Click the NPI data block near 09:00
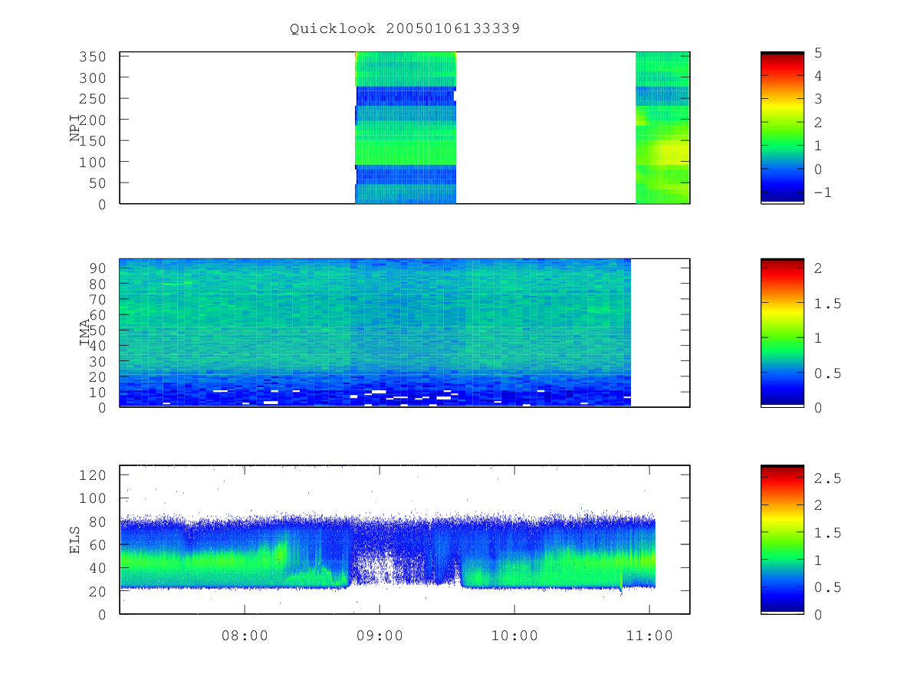 click(406, 127)
